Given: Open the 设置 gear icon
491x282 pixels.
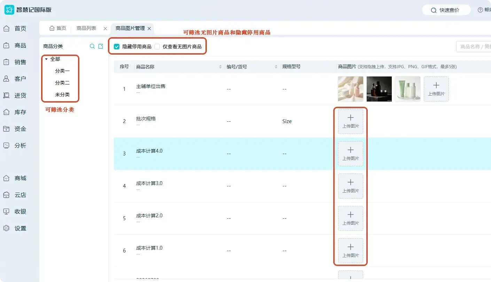Looking at the screenshot, I should point(6,228).
